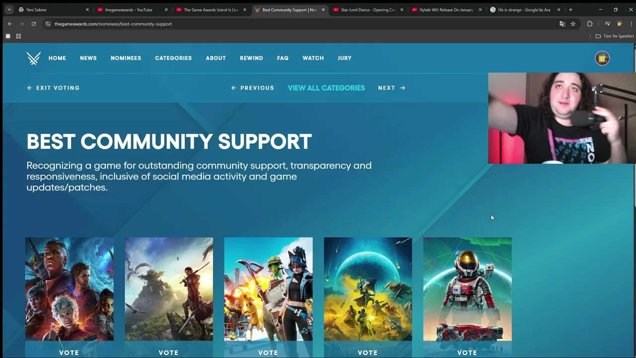
Task: Open the site information icon in address bar
Action: (x=48, y=24)
